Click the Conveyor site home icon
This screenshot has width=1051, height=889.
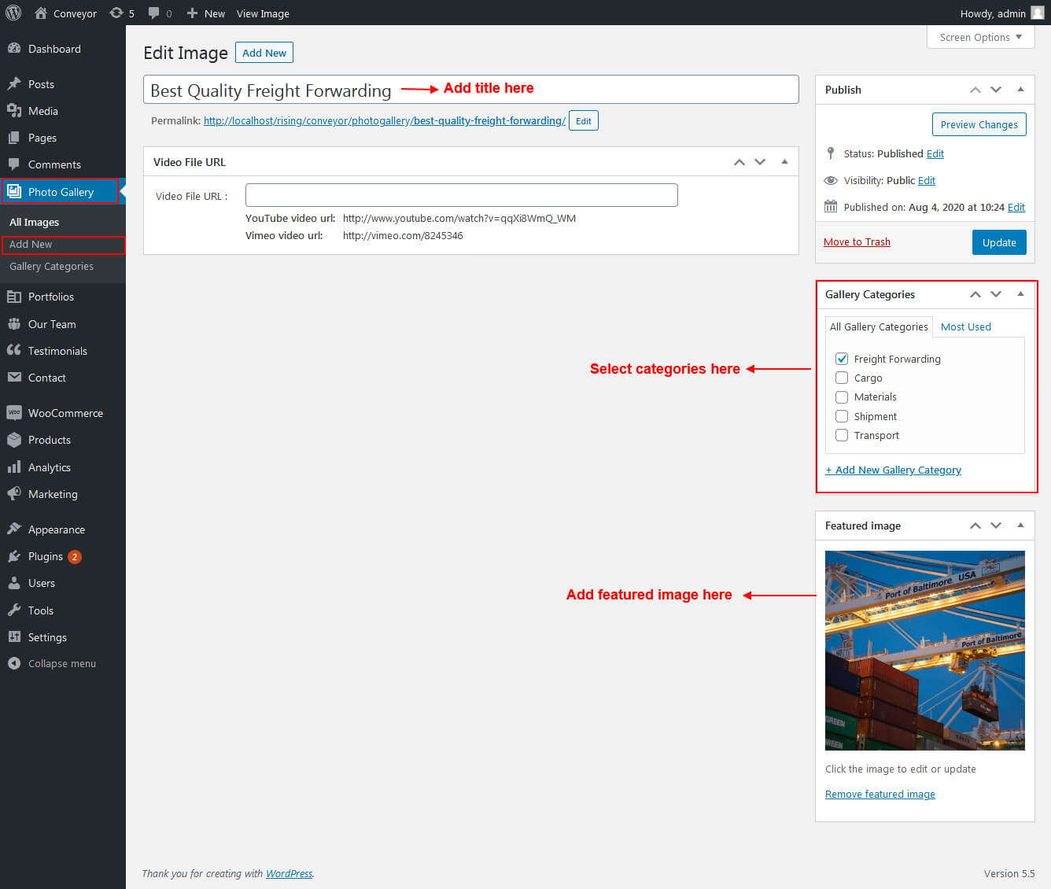[41, 13]
